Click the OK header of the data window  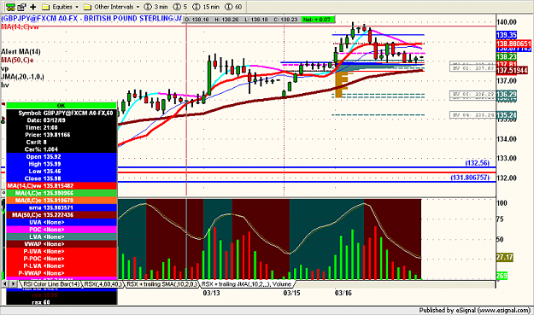62,106
